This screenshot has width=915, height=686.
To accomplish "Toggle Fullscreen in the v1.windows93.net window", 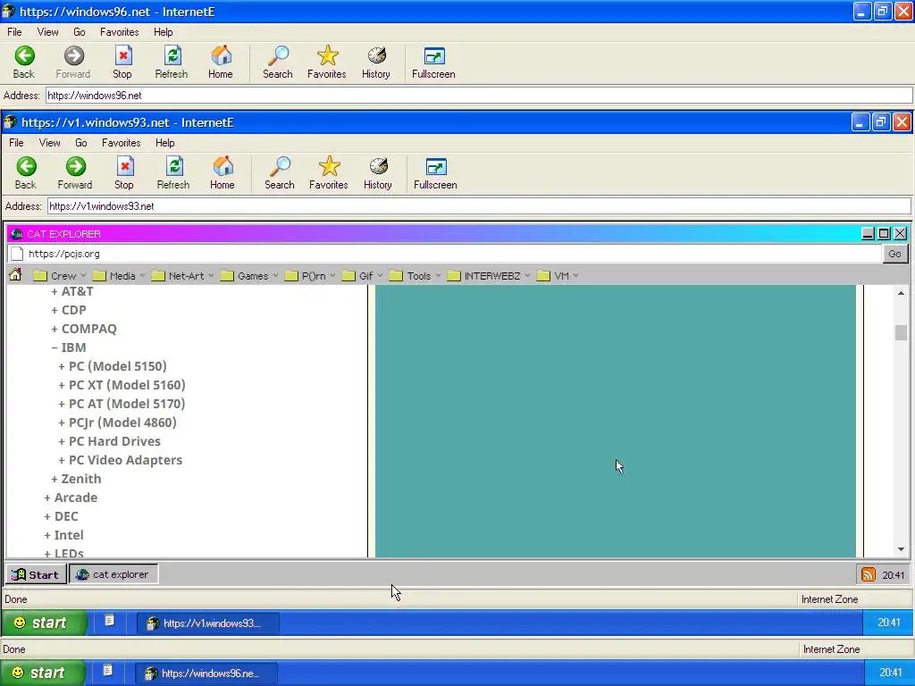I will [435, 172].
